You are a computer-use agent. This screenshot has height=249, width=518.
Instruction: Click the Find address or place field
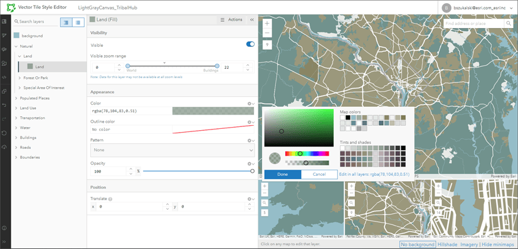coord(473,23)
